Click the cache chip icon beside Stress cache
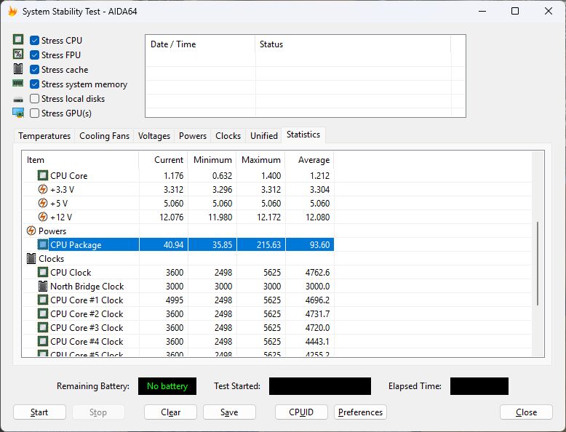The image size is (566, 432). pos(18,68)
